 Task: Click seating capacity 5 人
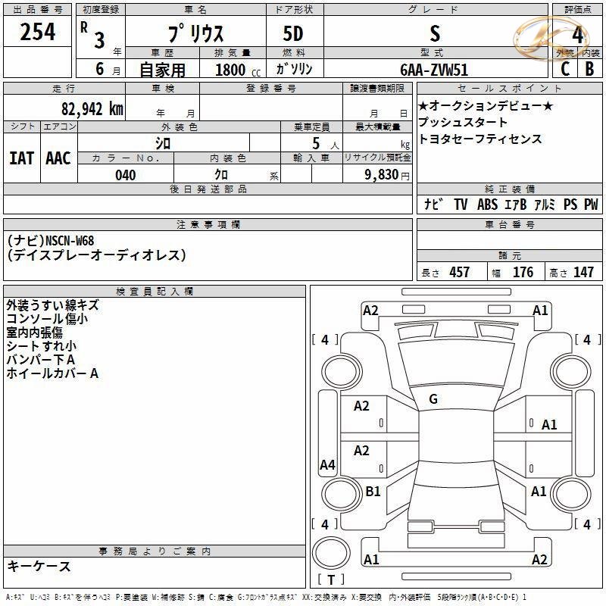(326, 144)
